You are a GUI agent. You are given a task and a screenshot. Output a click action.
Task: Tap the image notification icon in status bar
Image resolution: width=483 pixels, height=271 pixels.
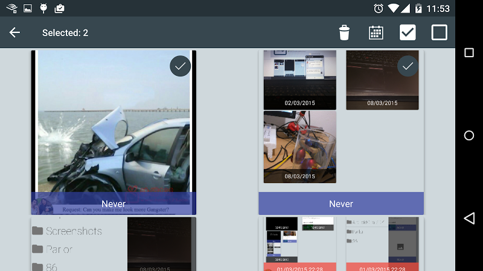click(x=28, y=8)
